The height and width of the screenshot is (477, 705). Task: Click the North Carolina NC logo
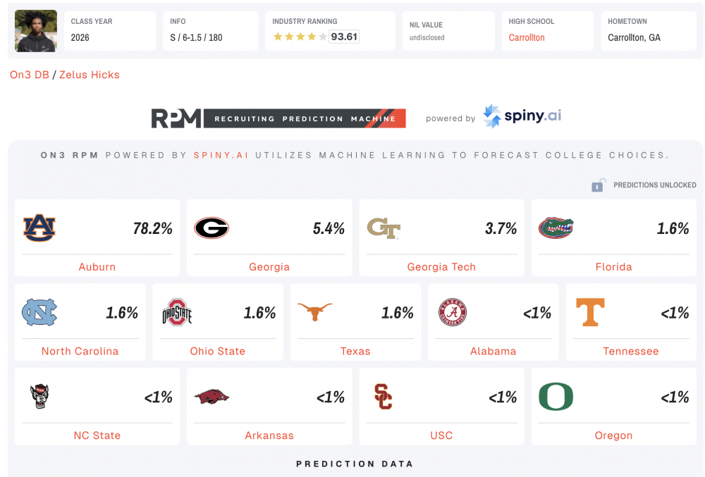pyautogui.click(x=39, y=312)
